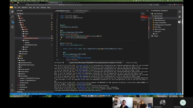Run the Start Live Coding command
Screen dimensions: 193x108
tap(160, 29)
